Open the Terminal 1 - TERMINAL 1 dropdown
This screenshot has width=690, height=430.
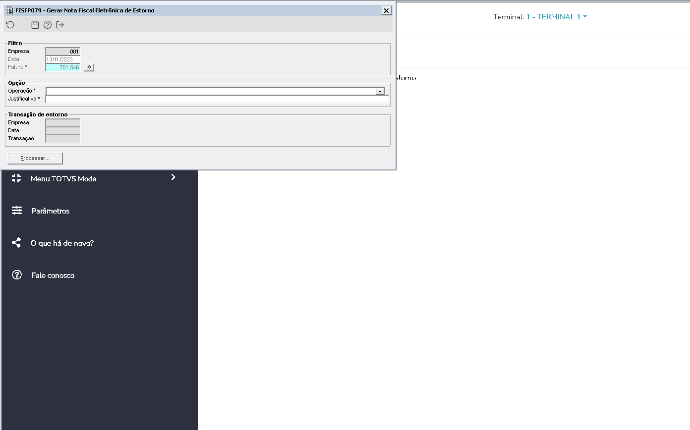tap(557, 17)
